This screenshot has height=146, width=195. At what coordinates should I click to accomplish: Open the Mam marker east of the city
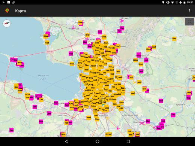click(141, 64)
